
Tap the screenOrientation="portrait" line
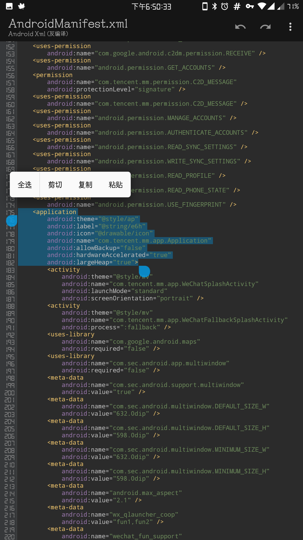tap(133, 298)
